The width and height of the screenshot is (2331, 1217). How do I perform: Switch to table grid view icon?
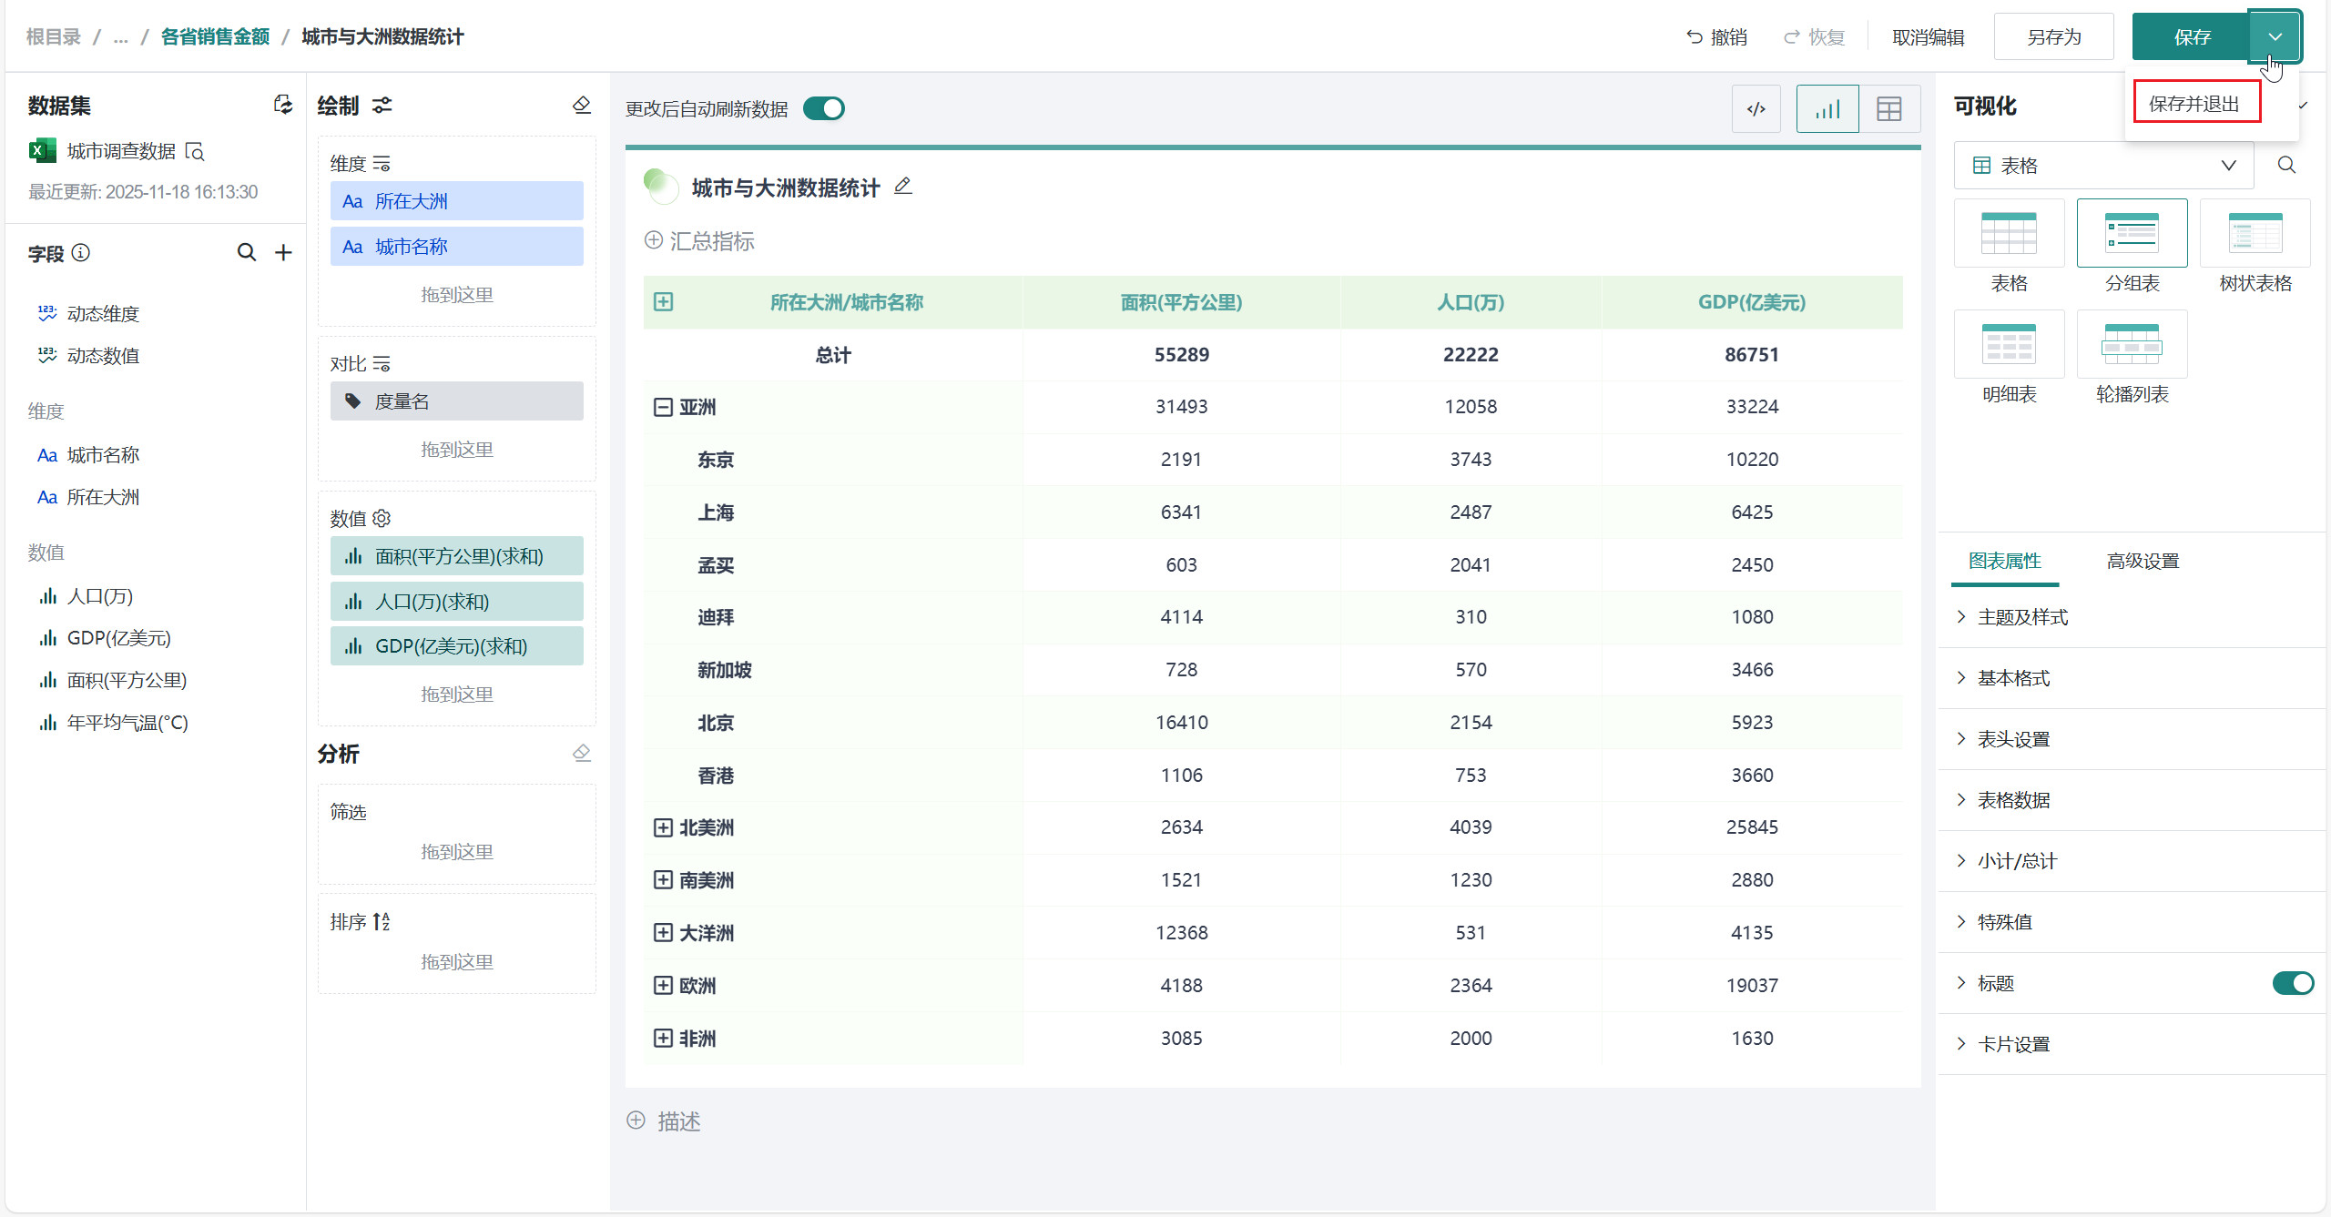point(1889,109)
